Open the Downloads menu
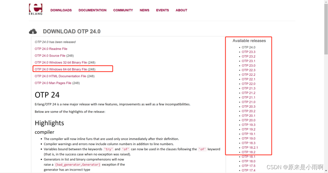 [x=61, y=10]
